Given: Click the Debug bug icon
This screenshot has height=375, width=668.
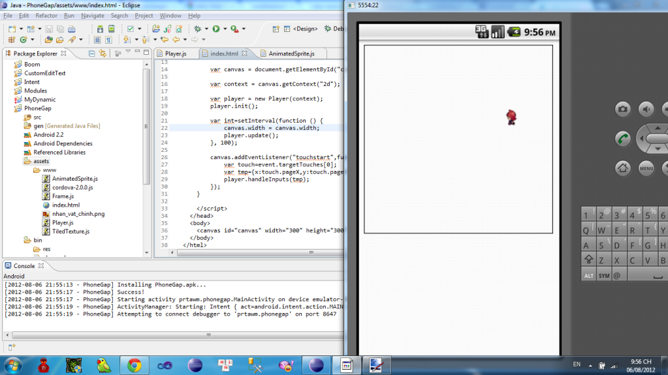Looking at the screenshot, I should pos(197,29).
